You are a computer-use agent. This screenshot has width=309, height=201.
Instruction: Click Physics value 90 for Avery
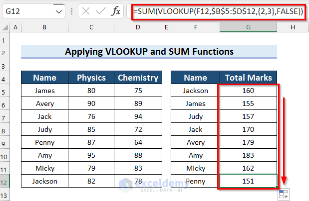pyautogui.click(x=91, y=103)
